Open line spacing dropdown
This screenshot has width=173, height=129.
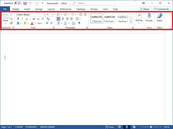78,19
